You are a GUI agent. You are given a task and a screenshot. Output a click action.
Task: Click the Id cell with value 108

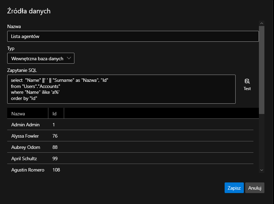pos(56,170)
